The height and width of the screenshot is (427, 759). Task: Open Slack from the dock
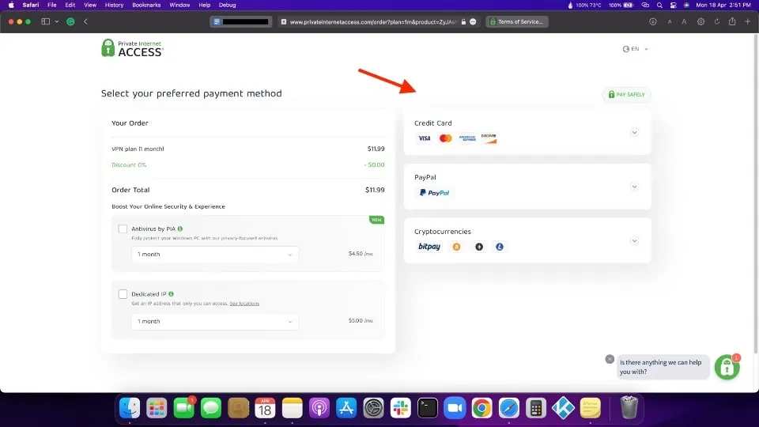[400, 408]
